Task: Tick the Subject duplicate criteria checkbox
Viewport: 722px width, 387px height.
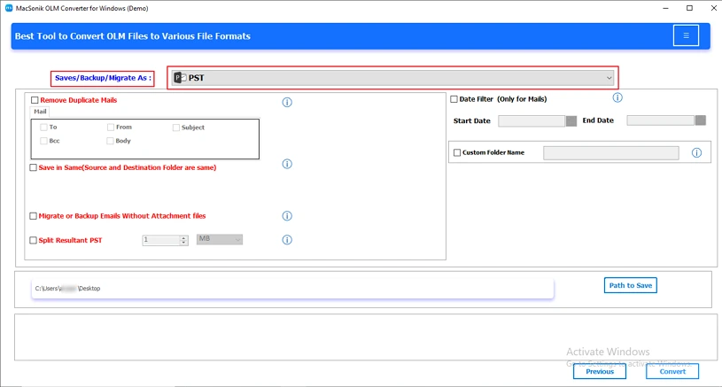Action: point(176,128)
